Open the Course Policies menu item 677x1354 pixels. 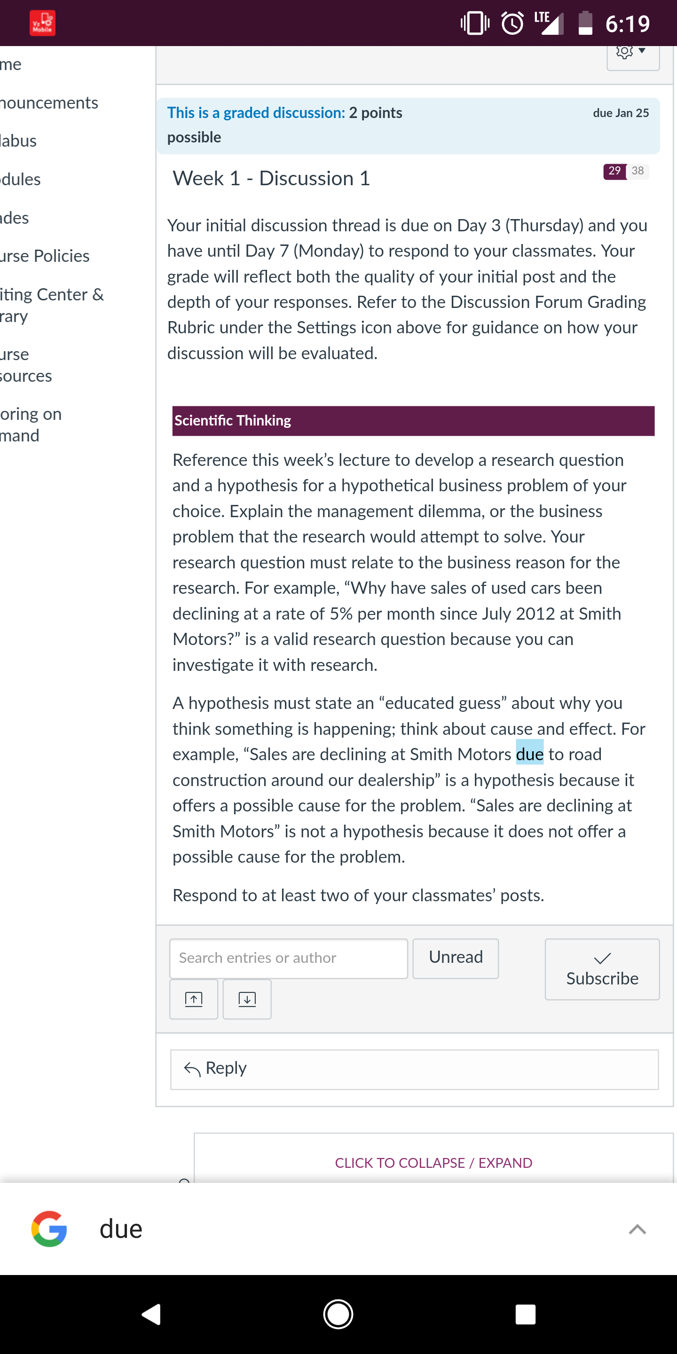point(45,256)
